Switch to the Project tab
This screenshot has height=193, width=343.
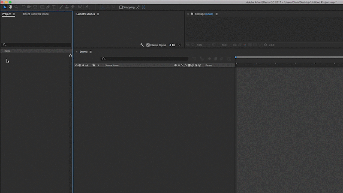pos(6,14)
